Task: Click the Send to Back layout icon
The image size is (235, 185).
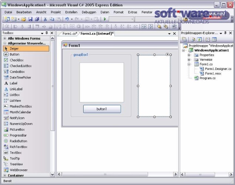Action: (x=165, y=27)
